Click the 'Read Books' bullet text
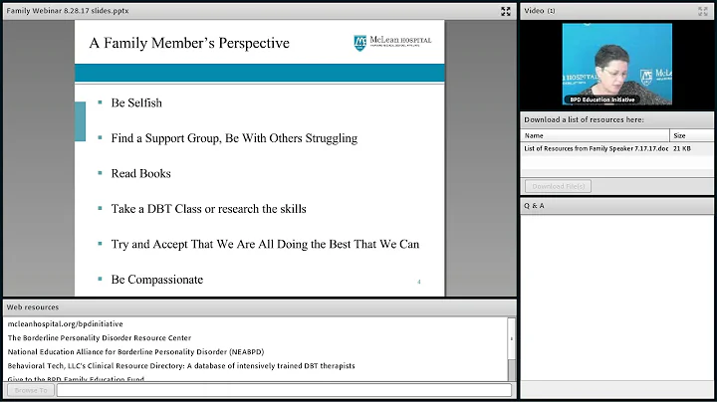717x402 pixels. tap(140, 173)
